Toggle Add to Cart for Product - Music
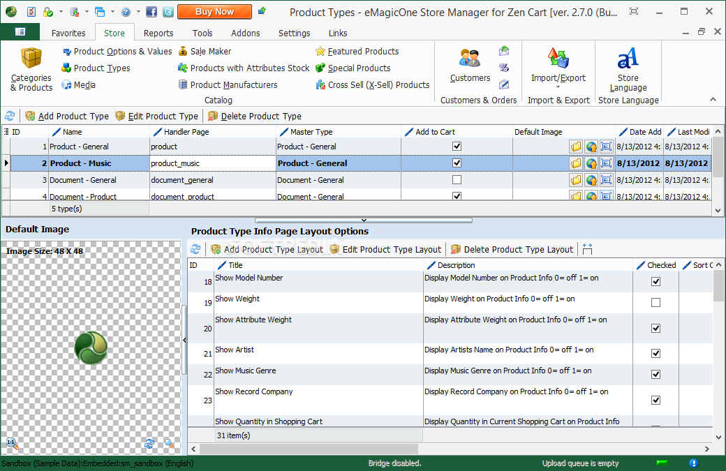 click(x=457, y=163)
